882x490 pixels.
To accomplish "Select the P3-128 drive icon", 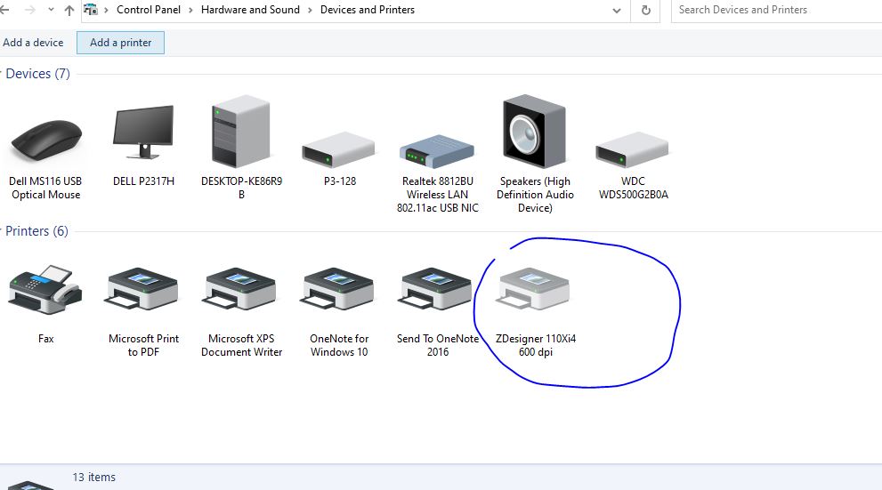I will click(x=338, y=149).
